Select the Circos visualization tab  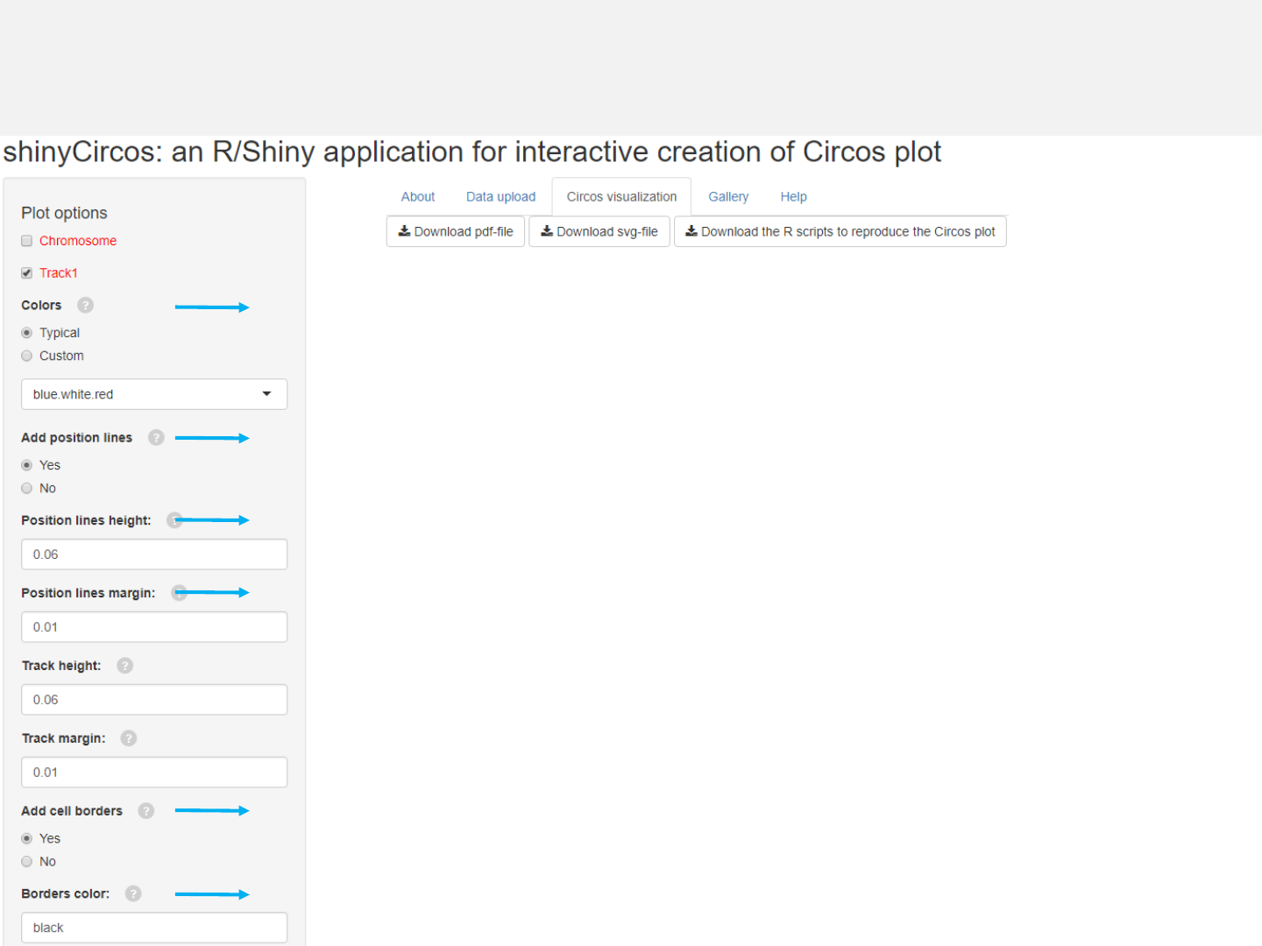621,197
